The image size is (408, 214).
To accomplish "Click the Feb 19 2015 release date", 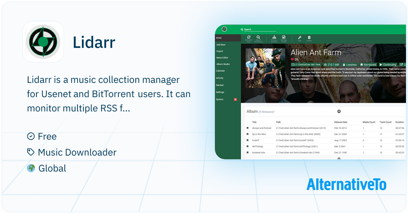I will tap(340, 128).
